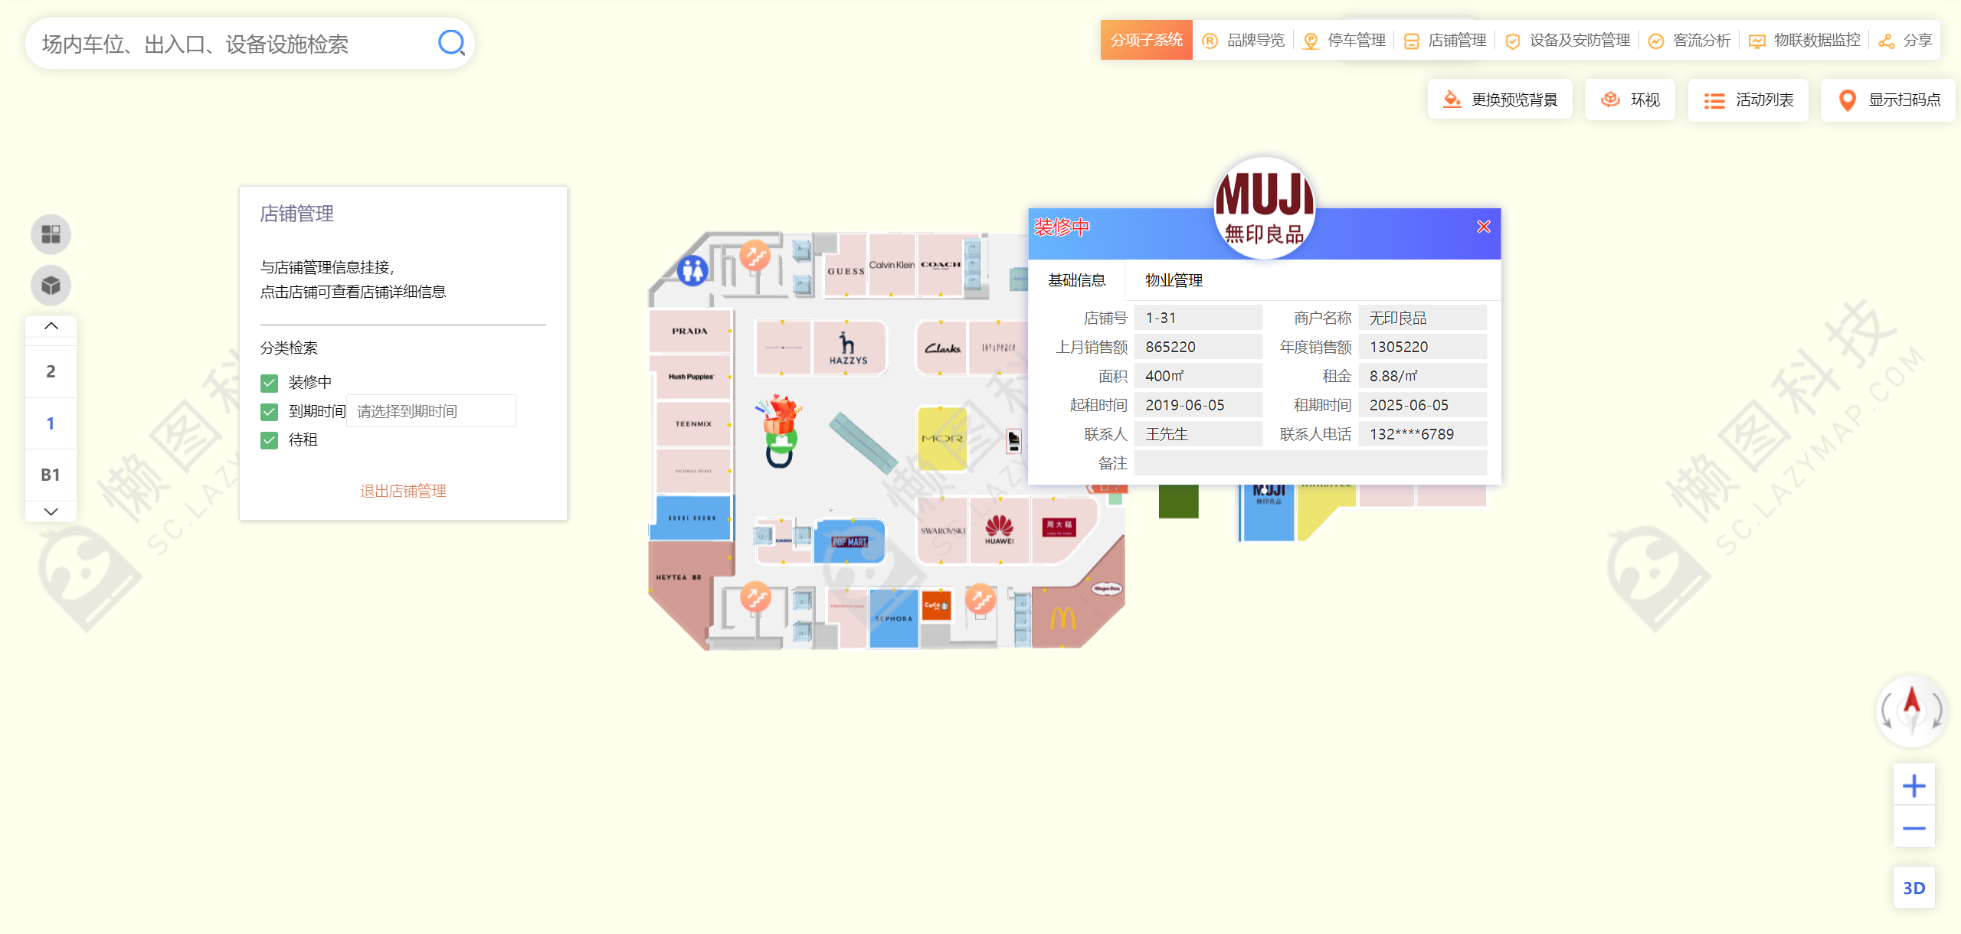Click the 店铺号 field 1-31
1961x934 pixels.
click(x=1198, y=318)
